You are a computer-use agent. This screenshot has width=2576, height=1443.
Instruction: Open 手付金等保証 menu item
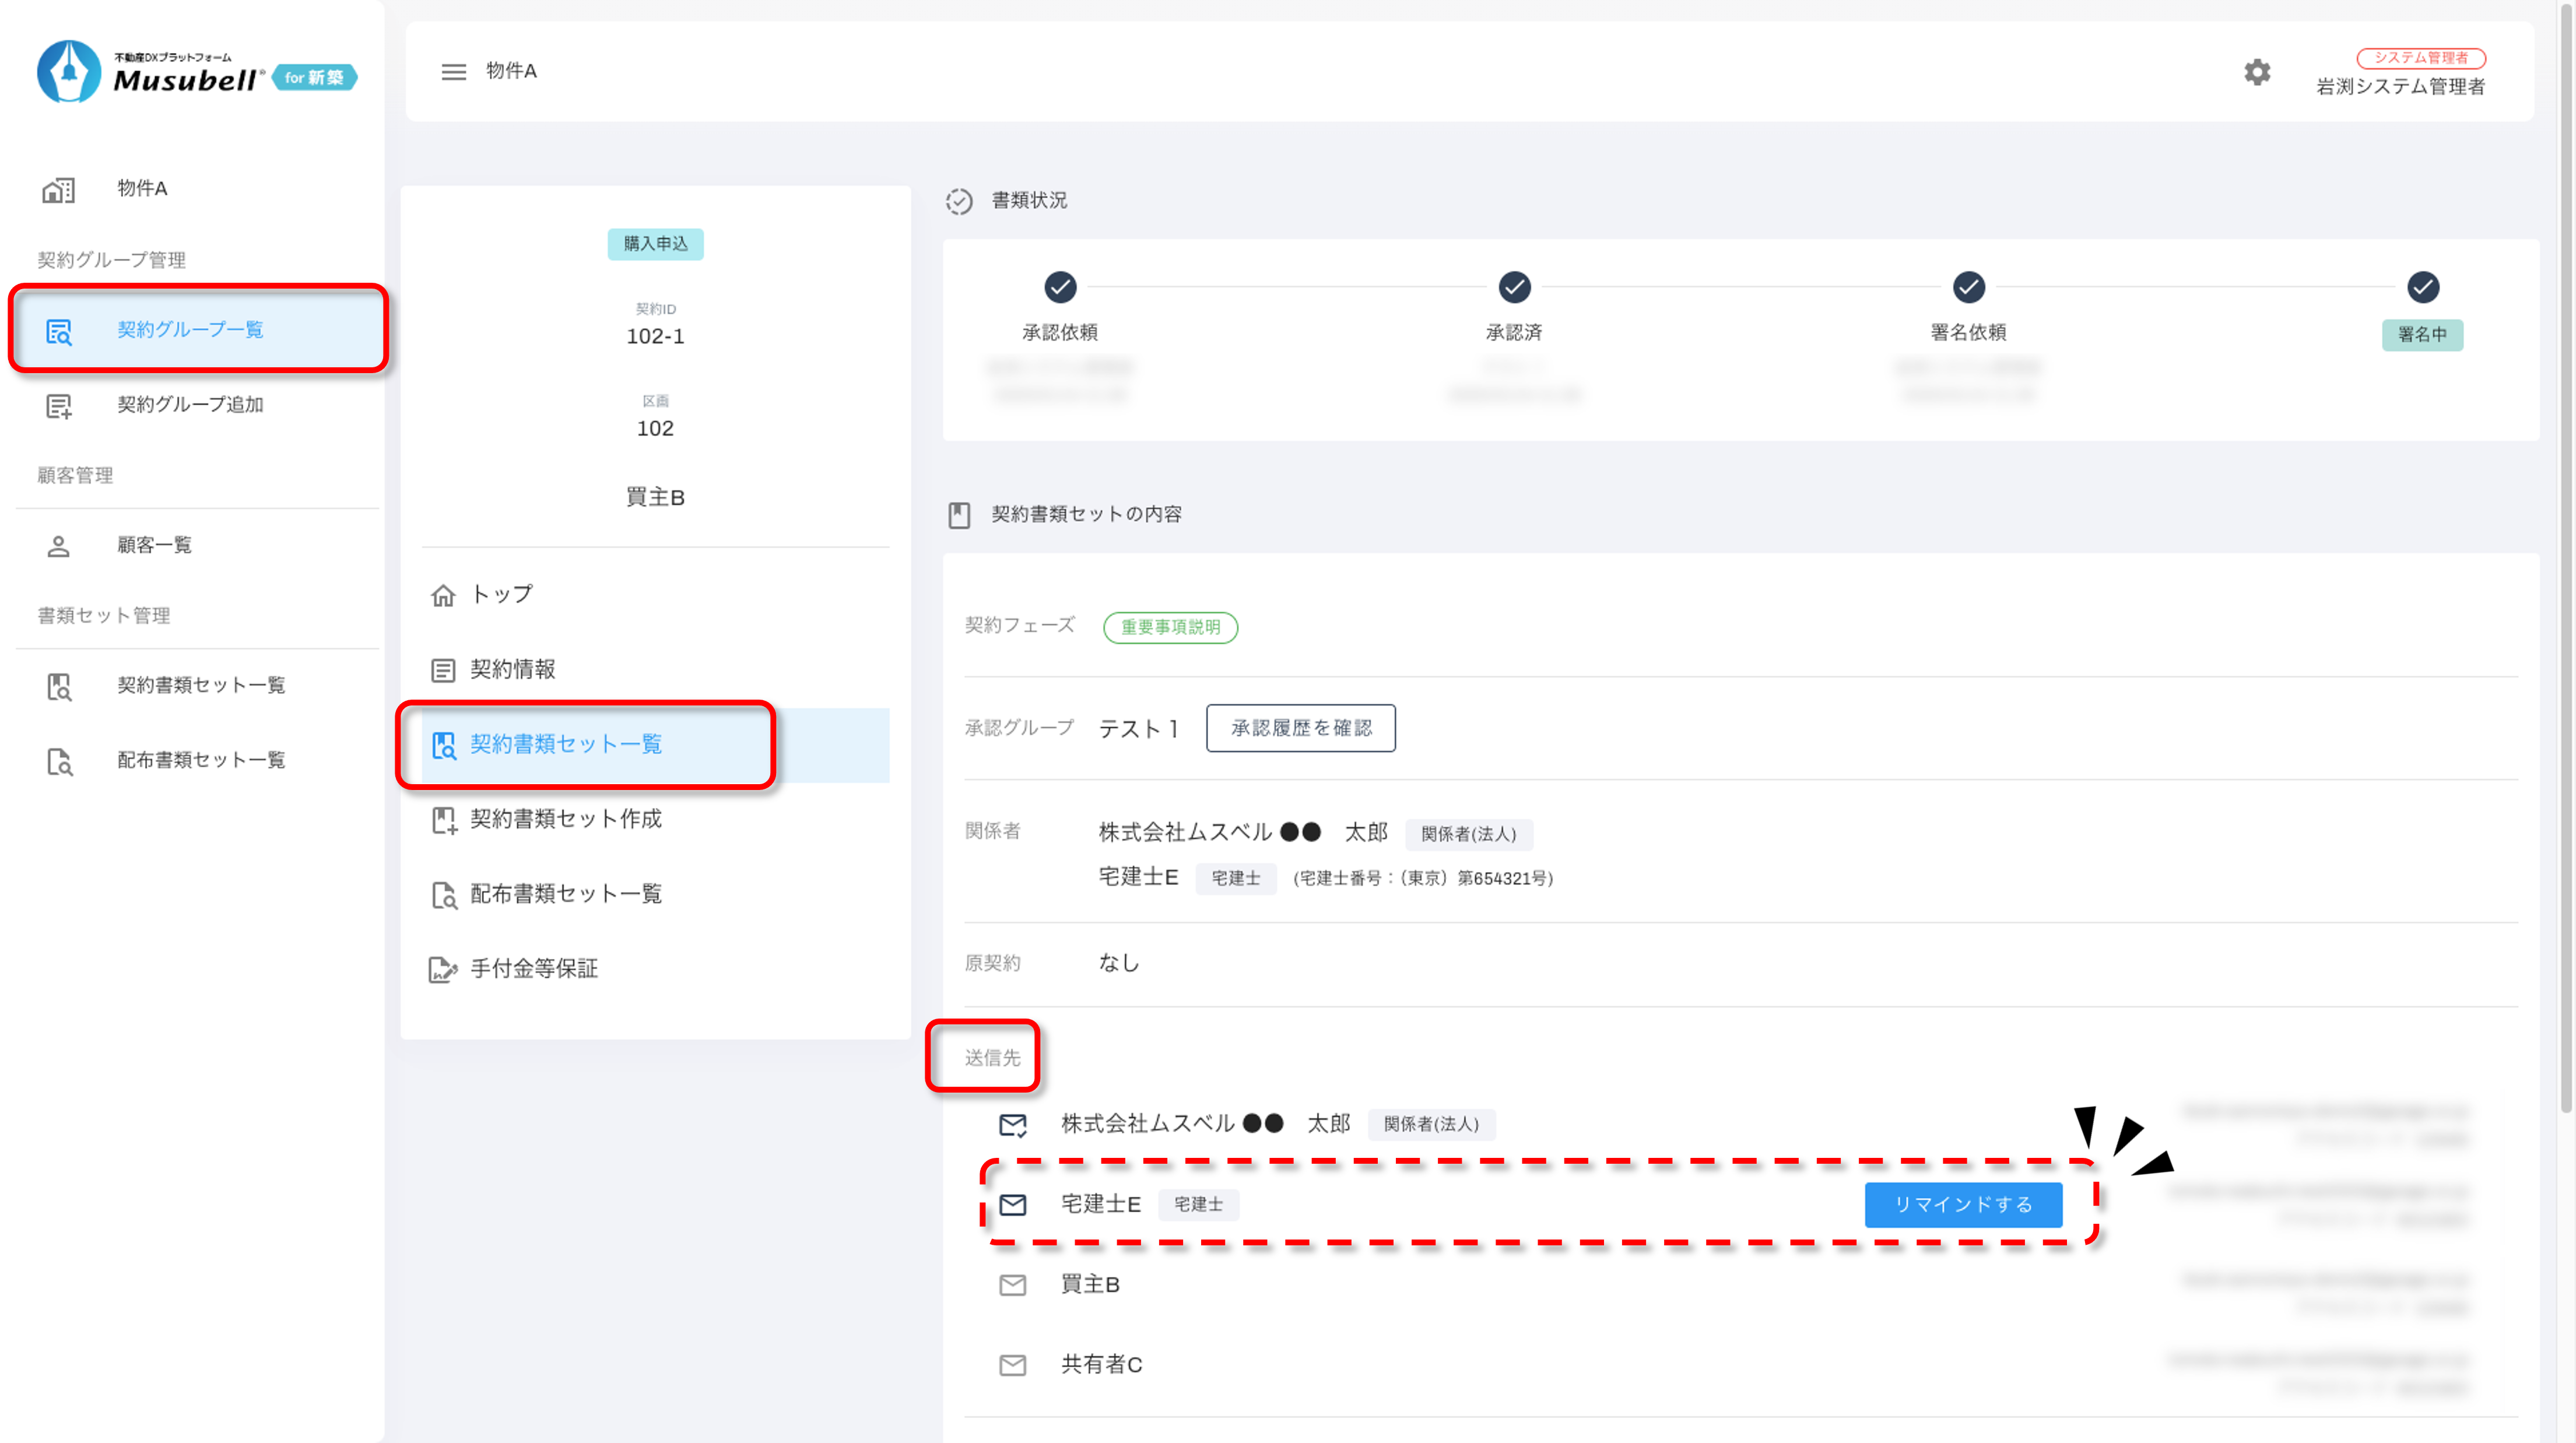(533, 968)
